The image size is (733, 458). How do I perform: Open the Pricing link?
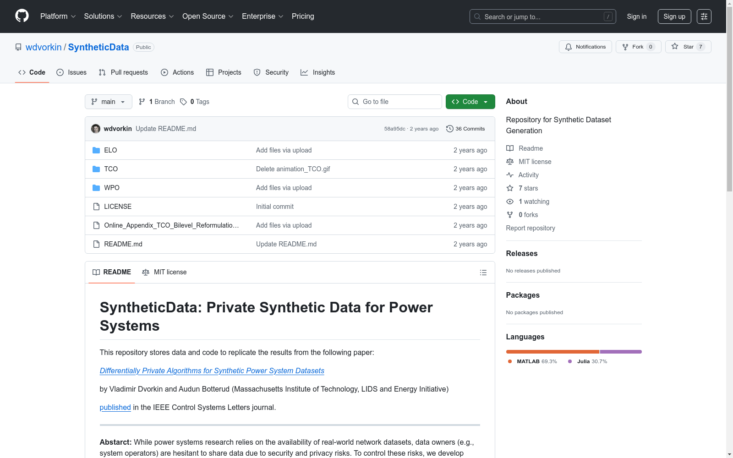tap(303, 16)
